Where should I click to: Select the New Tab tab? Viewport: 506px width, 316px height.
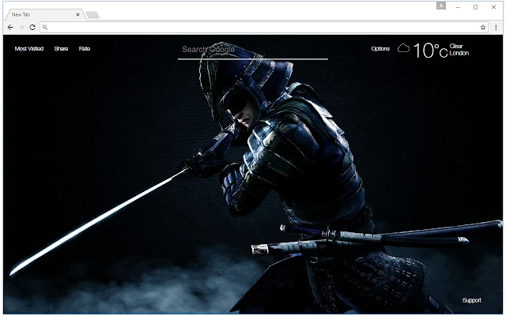coord(44,14)
